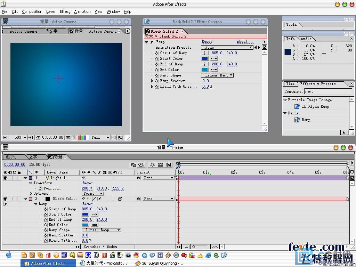Open Animation Presets dropdown
Screen dimensions: 356x267
[x=227, y=47]
